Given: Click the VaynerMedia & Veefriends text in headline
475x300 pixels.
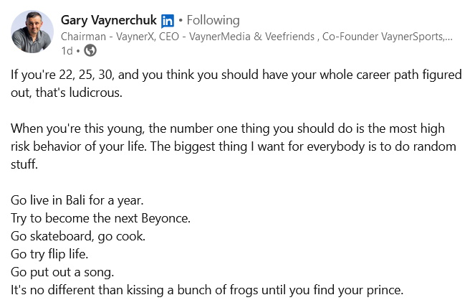Looking at the screenshot, I should [x=251, y=37].
